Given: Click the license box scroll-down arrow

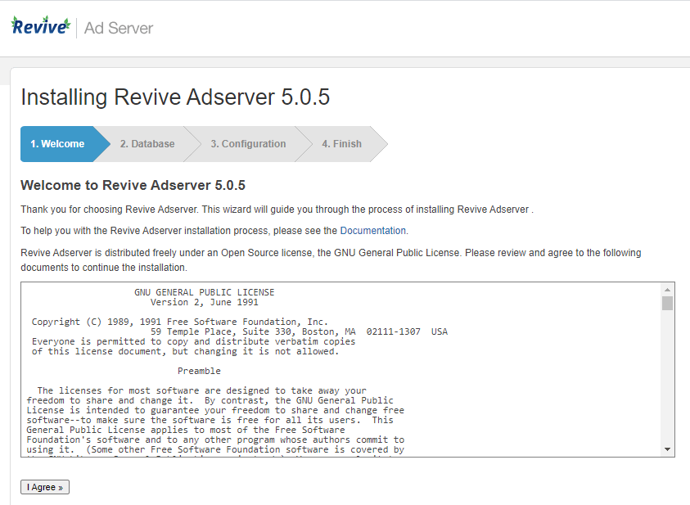Looking at the screenshot, I should [x=668, y=449].
